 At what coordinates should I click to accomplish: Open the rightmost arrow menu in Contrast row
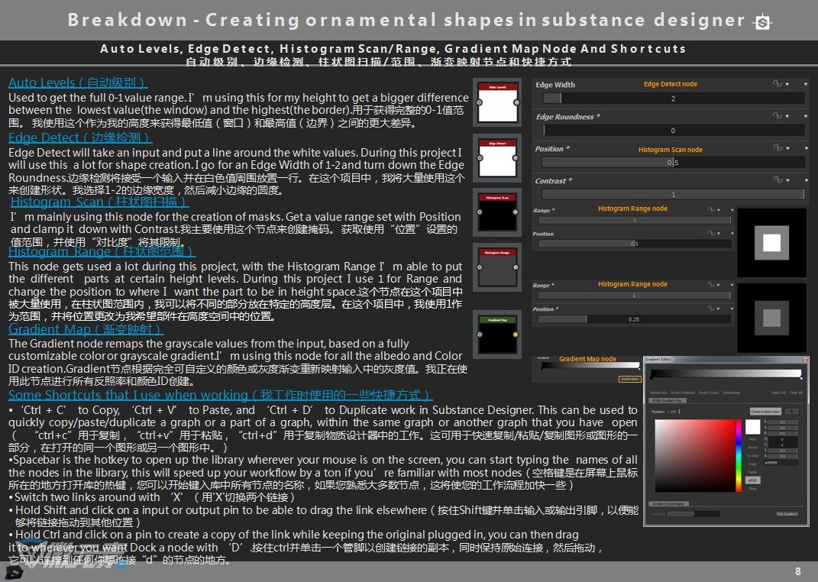[806, 180]
